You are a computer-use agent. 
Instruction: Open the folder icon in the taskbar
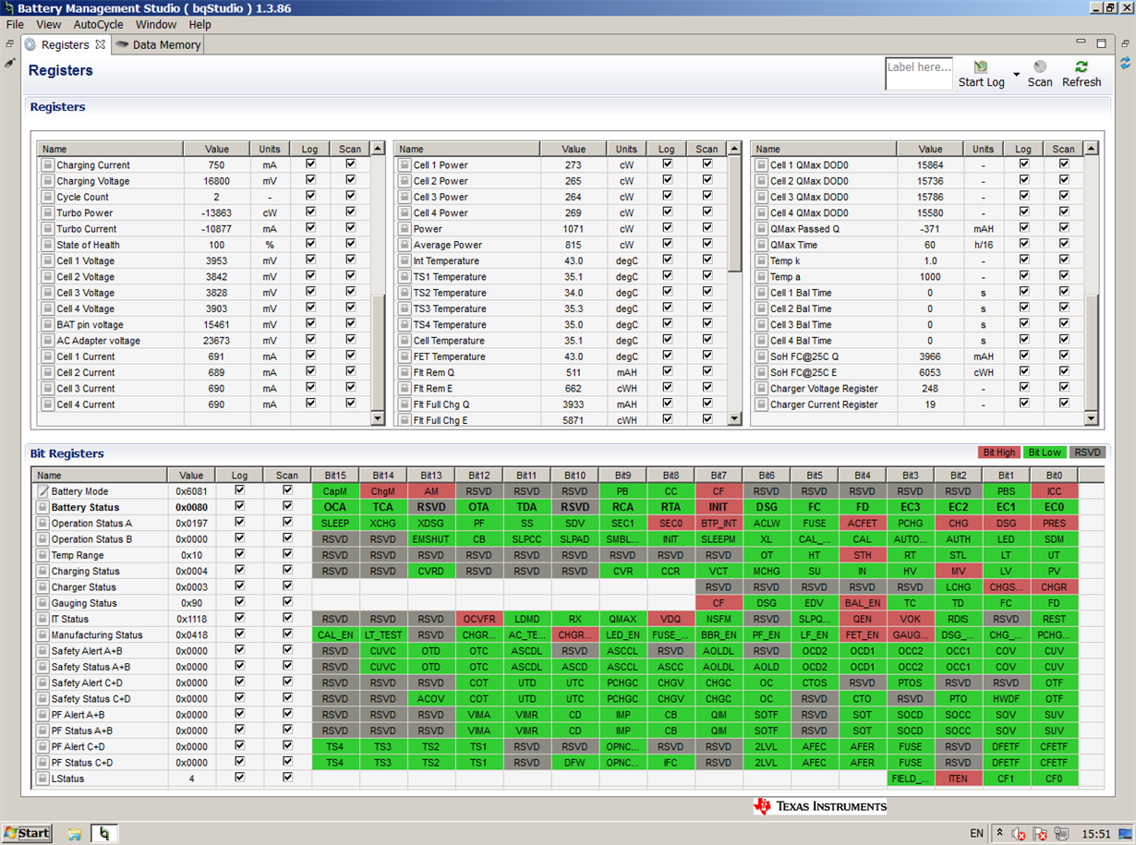[75, 833]
